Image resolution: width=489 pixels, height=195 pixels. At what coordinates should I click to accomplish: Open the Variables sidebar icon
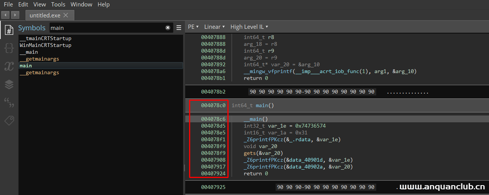tap(9, 66)
